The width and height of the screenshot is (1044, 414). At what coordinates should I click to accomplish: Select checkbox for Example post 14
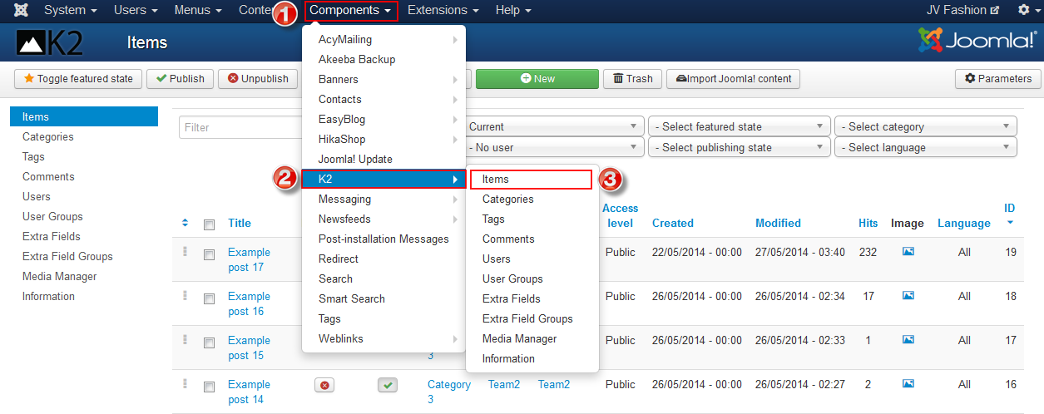(209, 387)
